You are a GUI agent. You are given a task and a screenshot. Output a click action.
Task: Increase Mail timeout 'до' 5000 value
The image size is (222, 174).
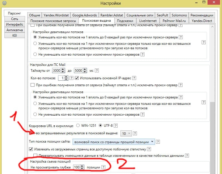(x=85, y=69)
